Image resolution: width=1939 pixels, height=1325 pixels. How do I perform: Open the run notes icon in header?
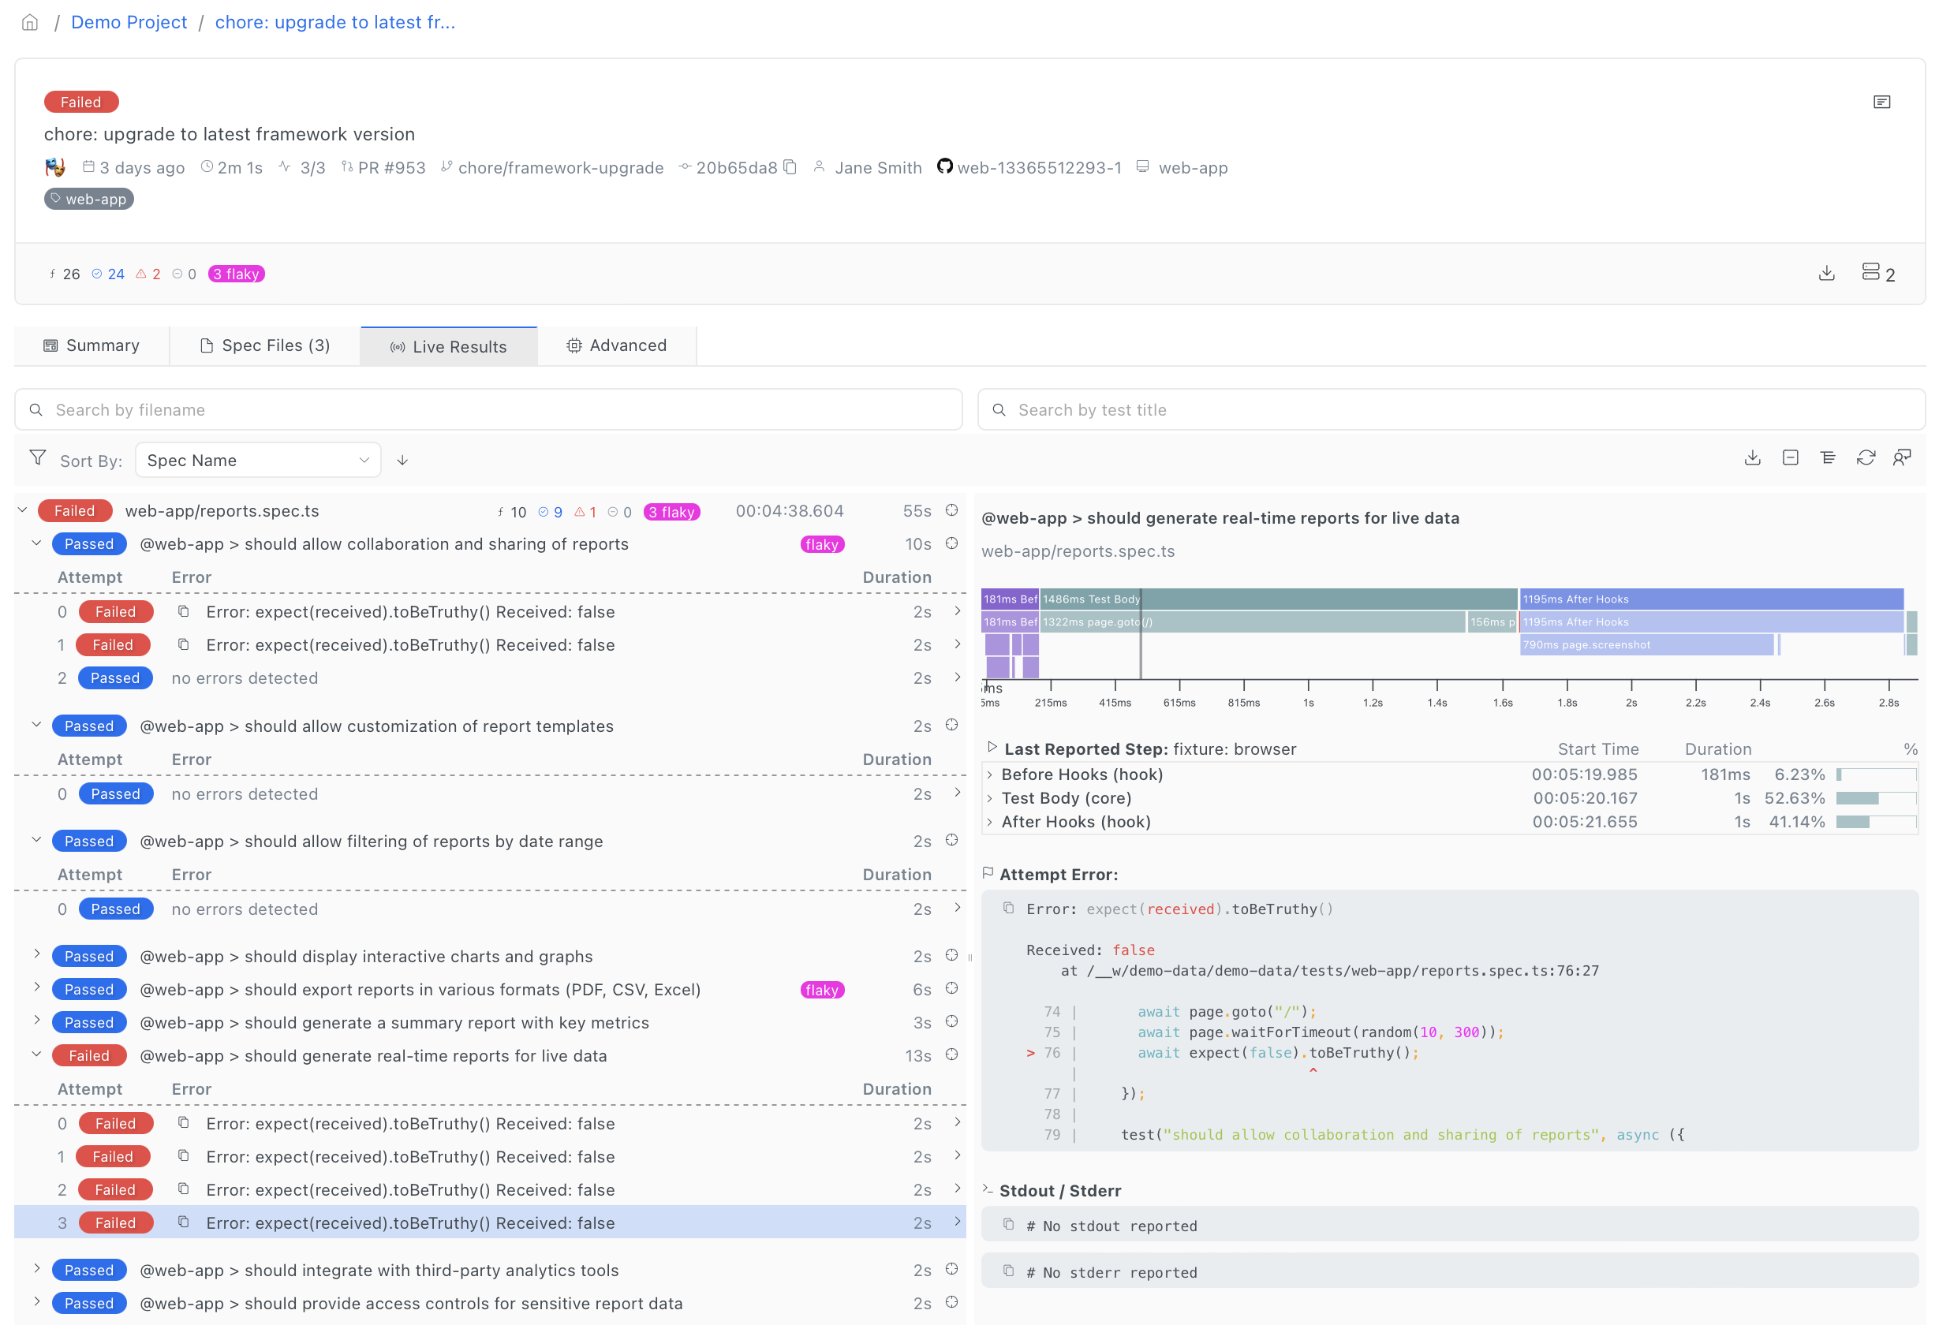click(x=1881, y=102)
